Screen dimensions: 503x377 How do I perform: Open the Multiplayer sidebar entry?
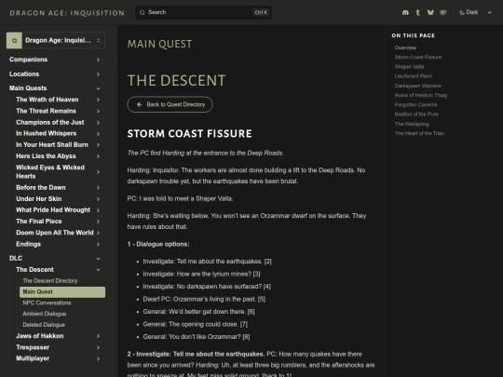point(33,358)
